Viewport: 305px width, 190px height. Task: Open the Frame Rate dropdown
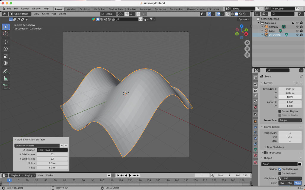290,120
